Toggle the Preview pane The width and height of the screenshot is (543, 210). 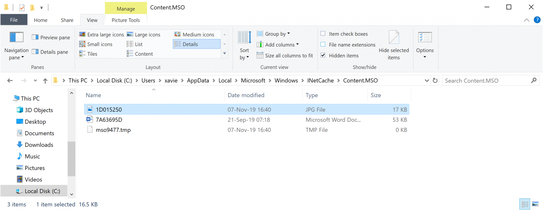(x=51, y=37)
